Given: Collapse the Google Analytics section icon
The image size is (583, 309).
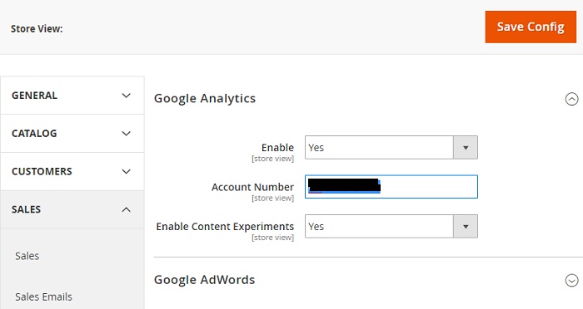Looking at the screenshot, I should pos(571,99).
